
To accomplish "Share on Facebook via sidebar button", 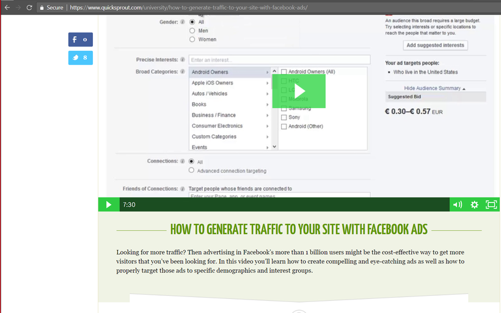I will coord(81,39).
